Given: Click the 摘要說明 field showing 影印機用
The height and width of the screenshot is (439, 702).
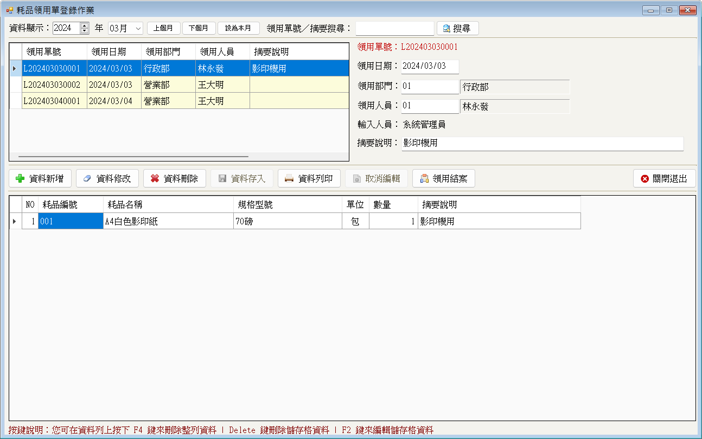Looking at the screenshot, I should click(x=543, y=144).
